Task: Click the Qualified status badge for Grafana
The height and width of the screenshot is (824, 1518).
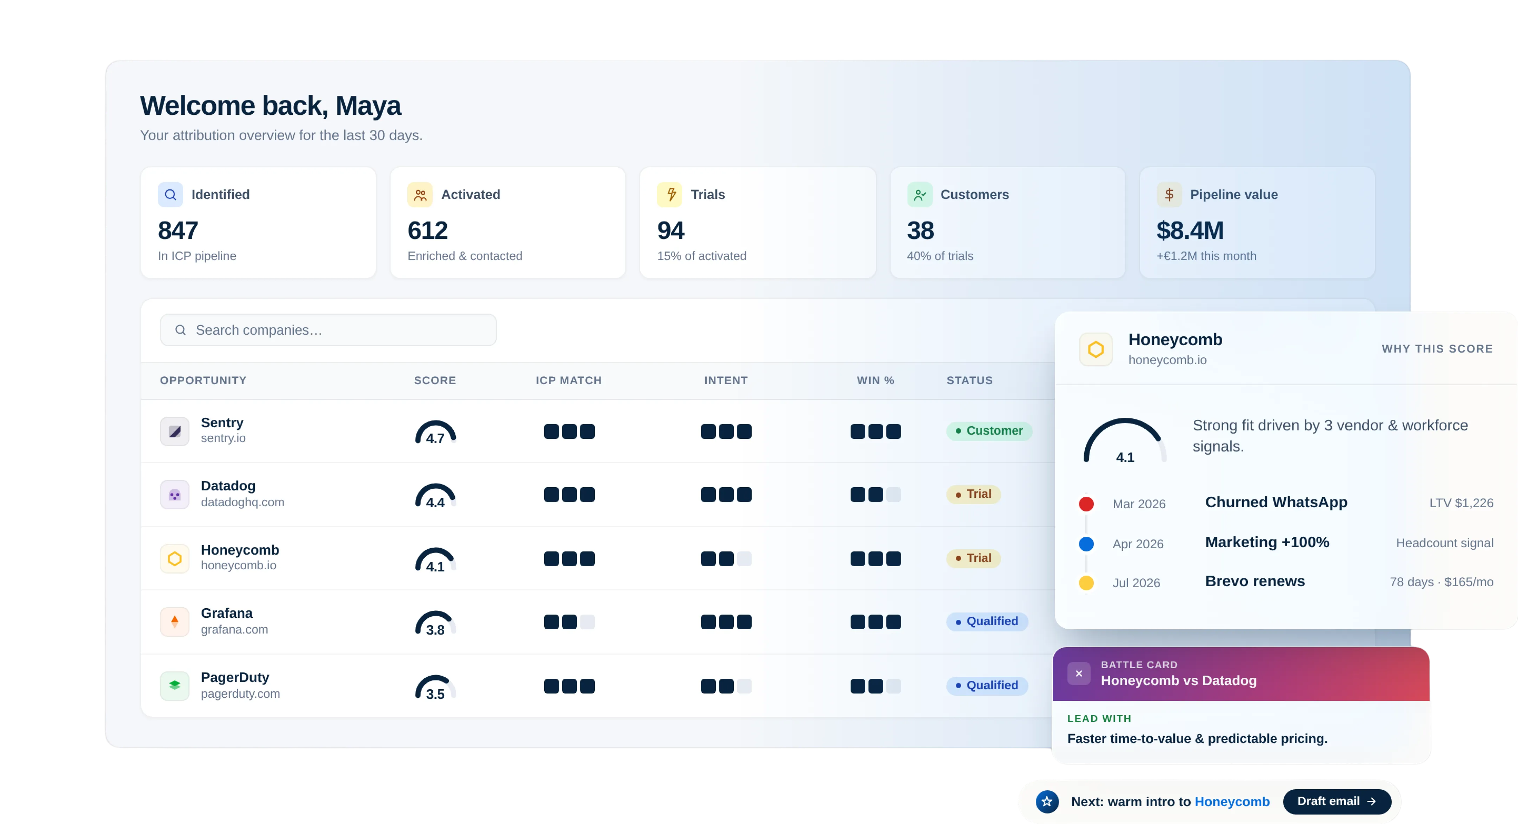Action: [987, 621]
